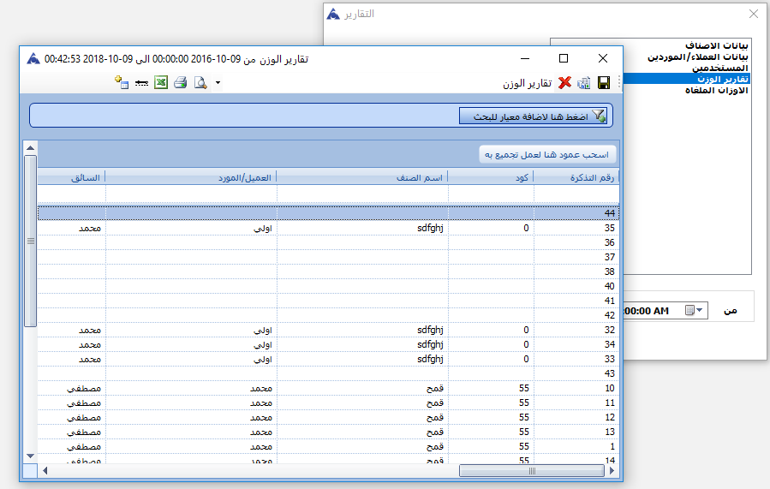Select ticket number 35 cell
The width and height of the screenshot is (770, 489).
pos(576,228)
